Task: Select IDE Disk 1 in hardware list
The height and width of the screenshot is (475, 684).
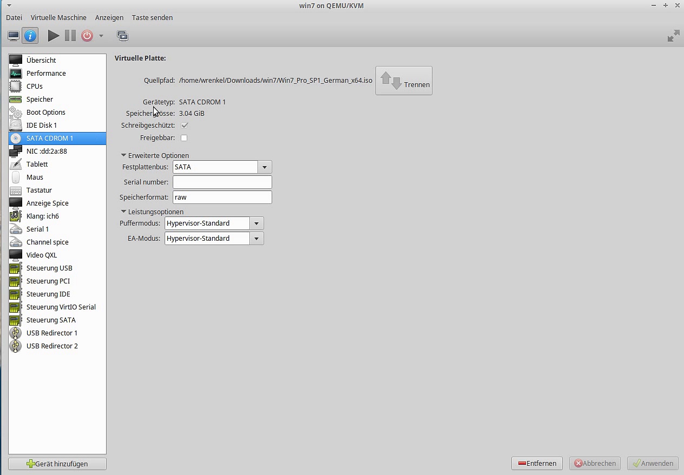Action: pyautogui.click(x=42, y=125)
